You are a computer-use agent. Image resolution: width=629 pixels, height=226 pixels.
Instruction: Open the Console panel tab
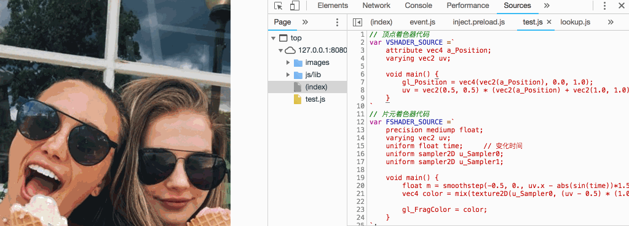(x=418, y=6)
